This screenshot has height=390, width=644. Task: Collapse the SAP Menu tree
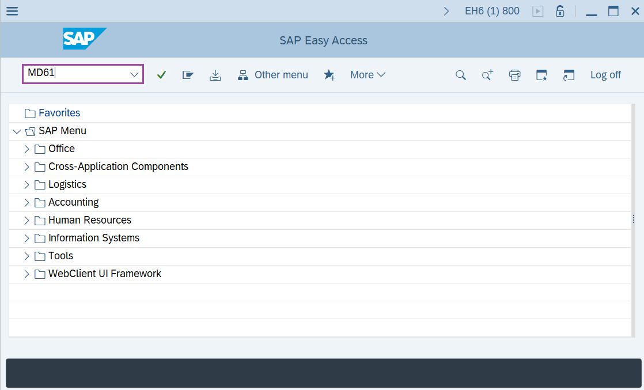pos(16,131)
